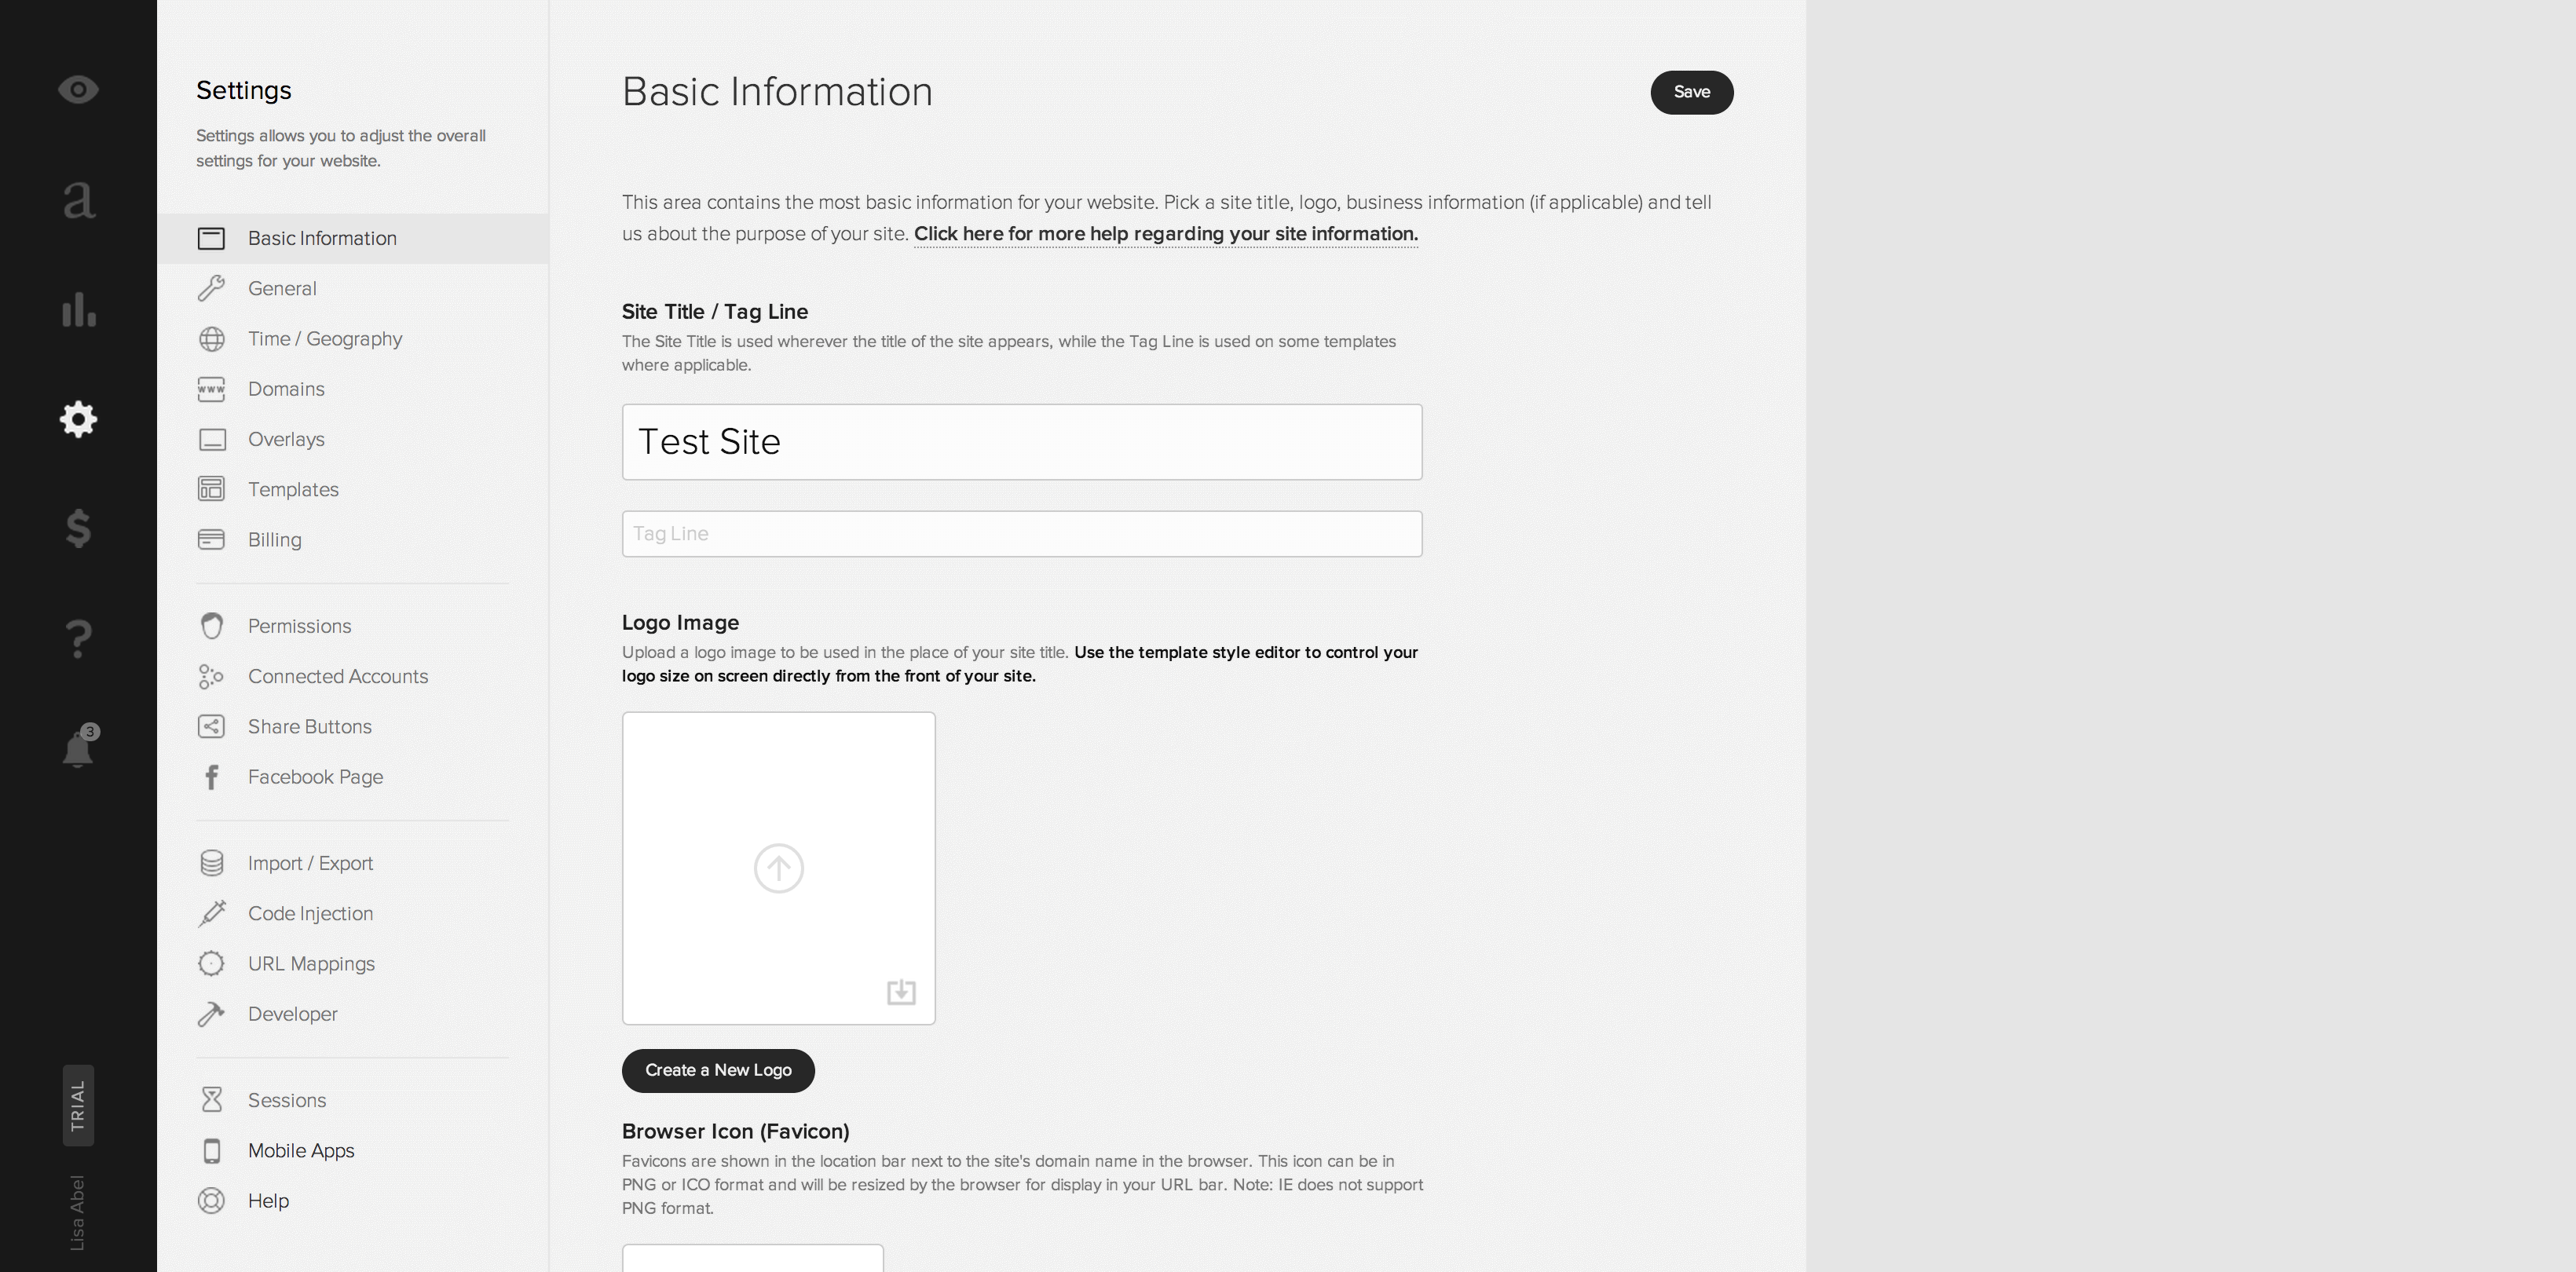
Task: Click the favicon upload box
Action: pos(752,1258)
